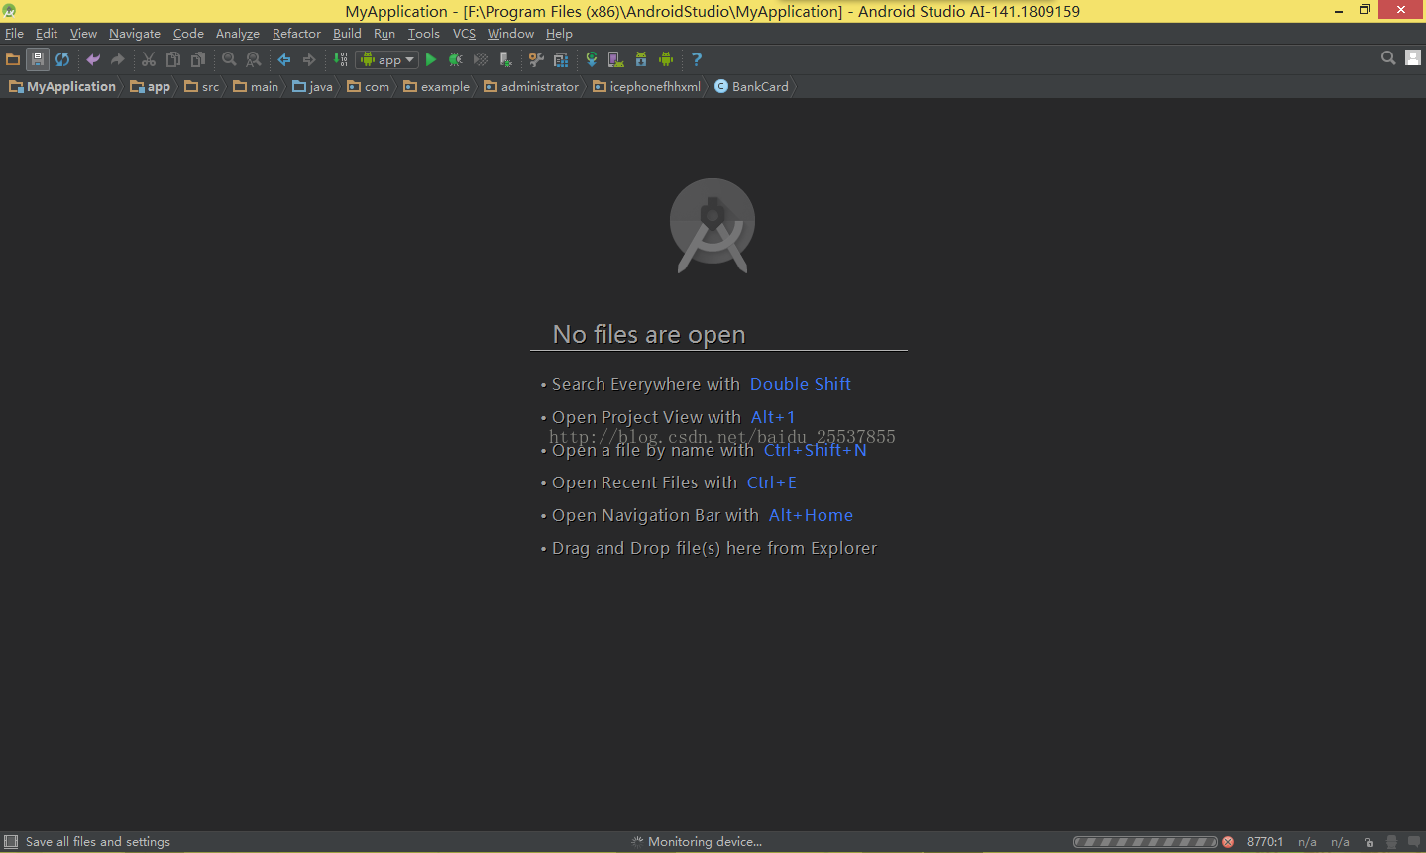Select the main folder breadcrumb

coord(256,87)
